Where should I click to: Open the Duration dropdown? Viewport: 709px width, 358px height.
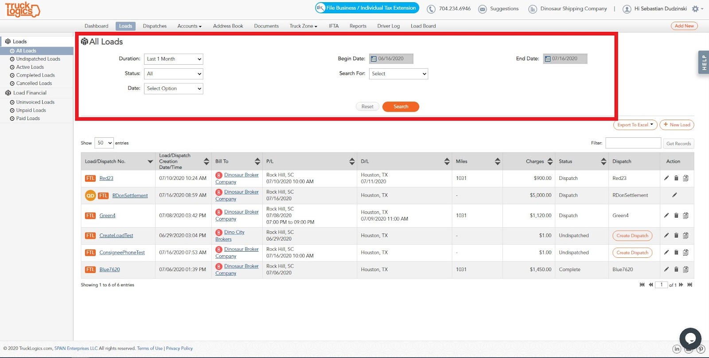click(x=174, y=59)
